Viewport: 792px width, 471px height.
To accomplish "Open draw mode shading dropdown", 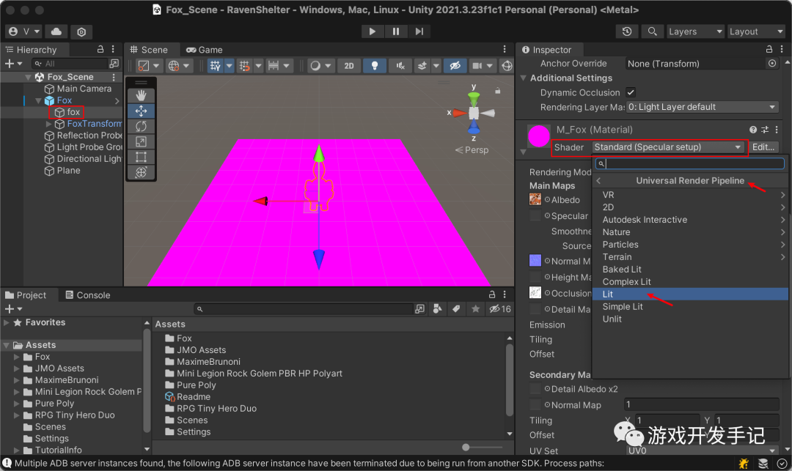I will 320,65.
